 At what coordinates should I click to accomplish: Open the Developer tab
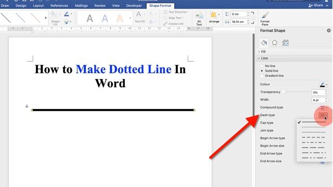click(134, 6)
